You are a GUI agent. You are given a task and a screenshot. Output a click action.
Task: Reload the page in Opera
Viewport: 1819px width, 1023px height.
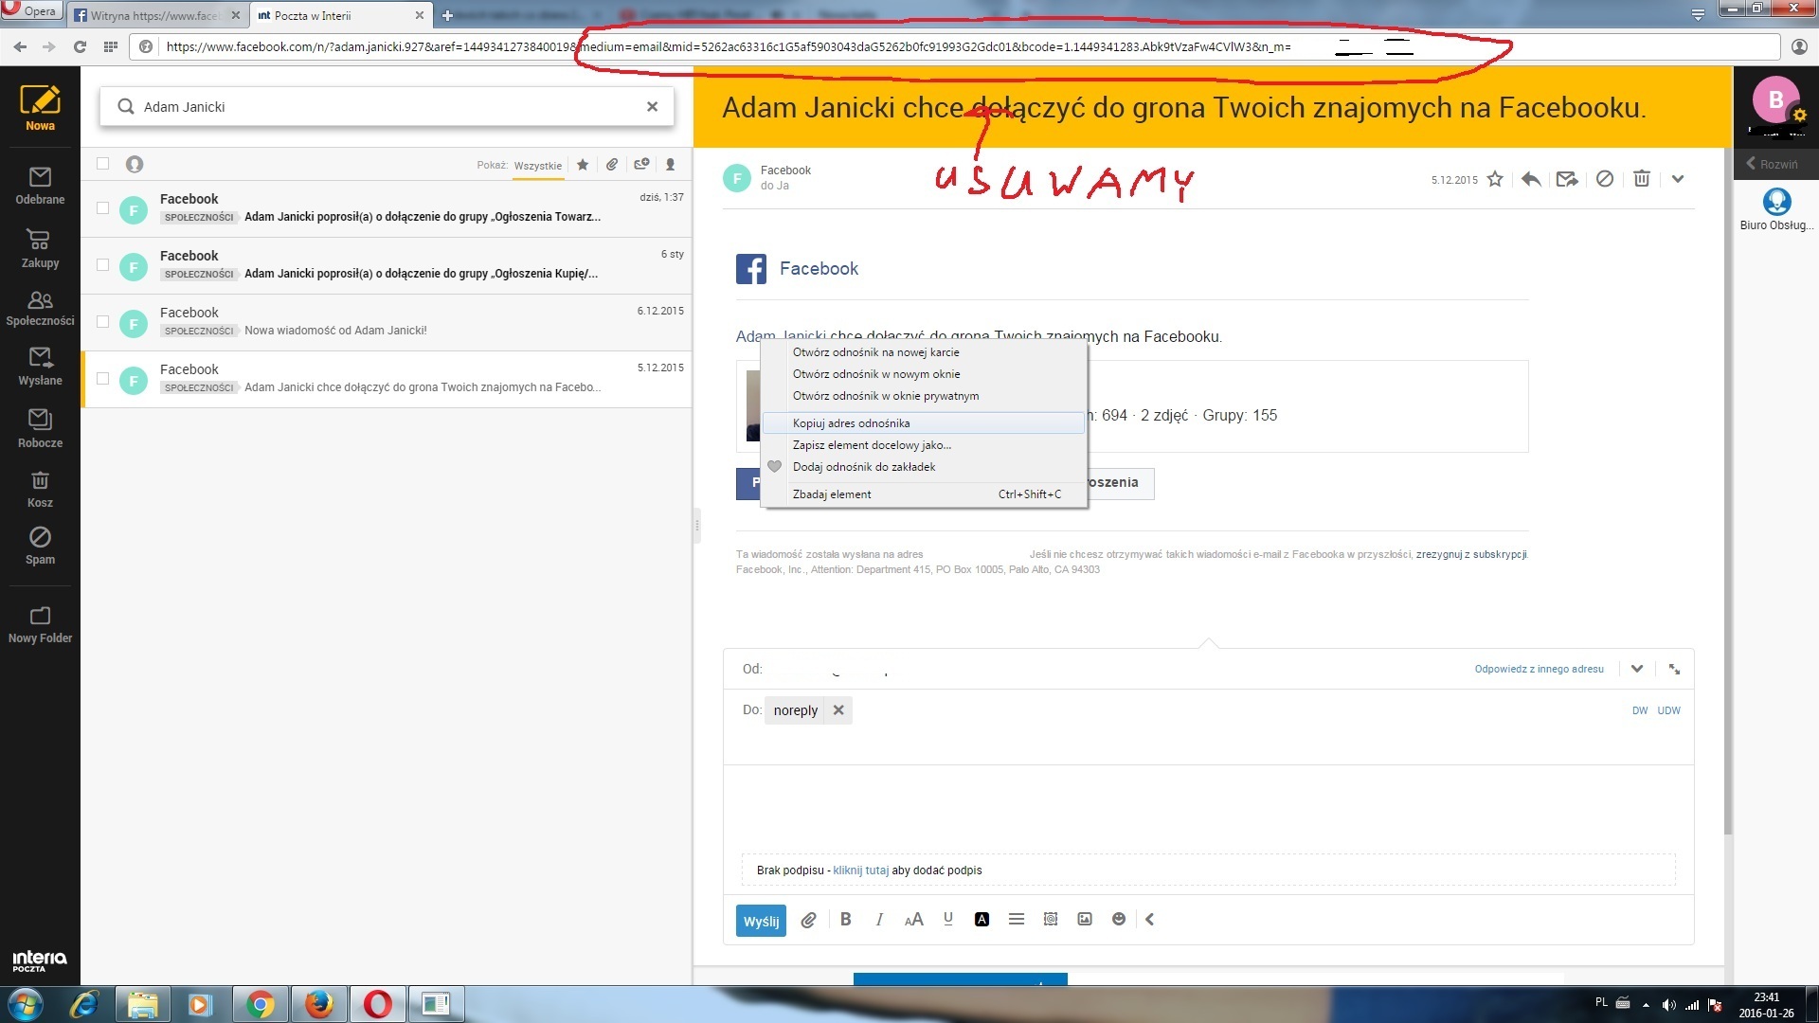(x=80, y=46)
